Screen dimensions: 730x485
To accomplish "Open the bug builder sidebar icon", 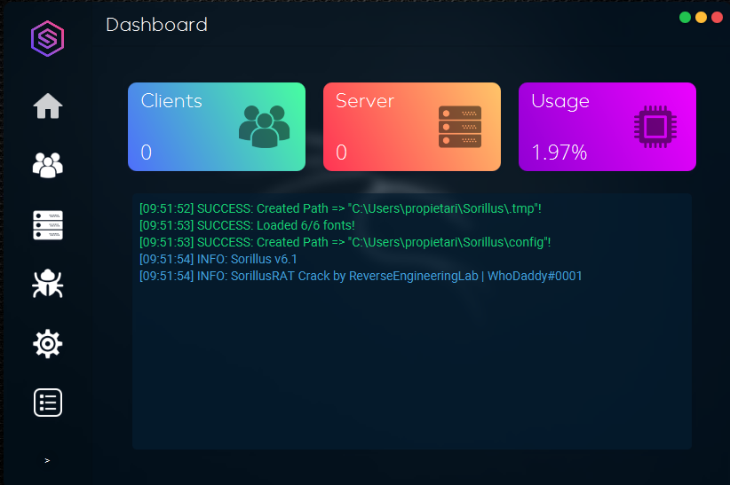I will (x=48, y=283).
